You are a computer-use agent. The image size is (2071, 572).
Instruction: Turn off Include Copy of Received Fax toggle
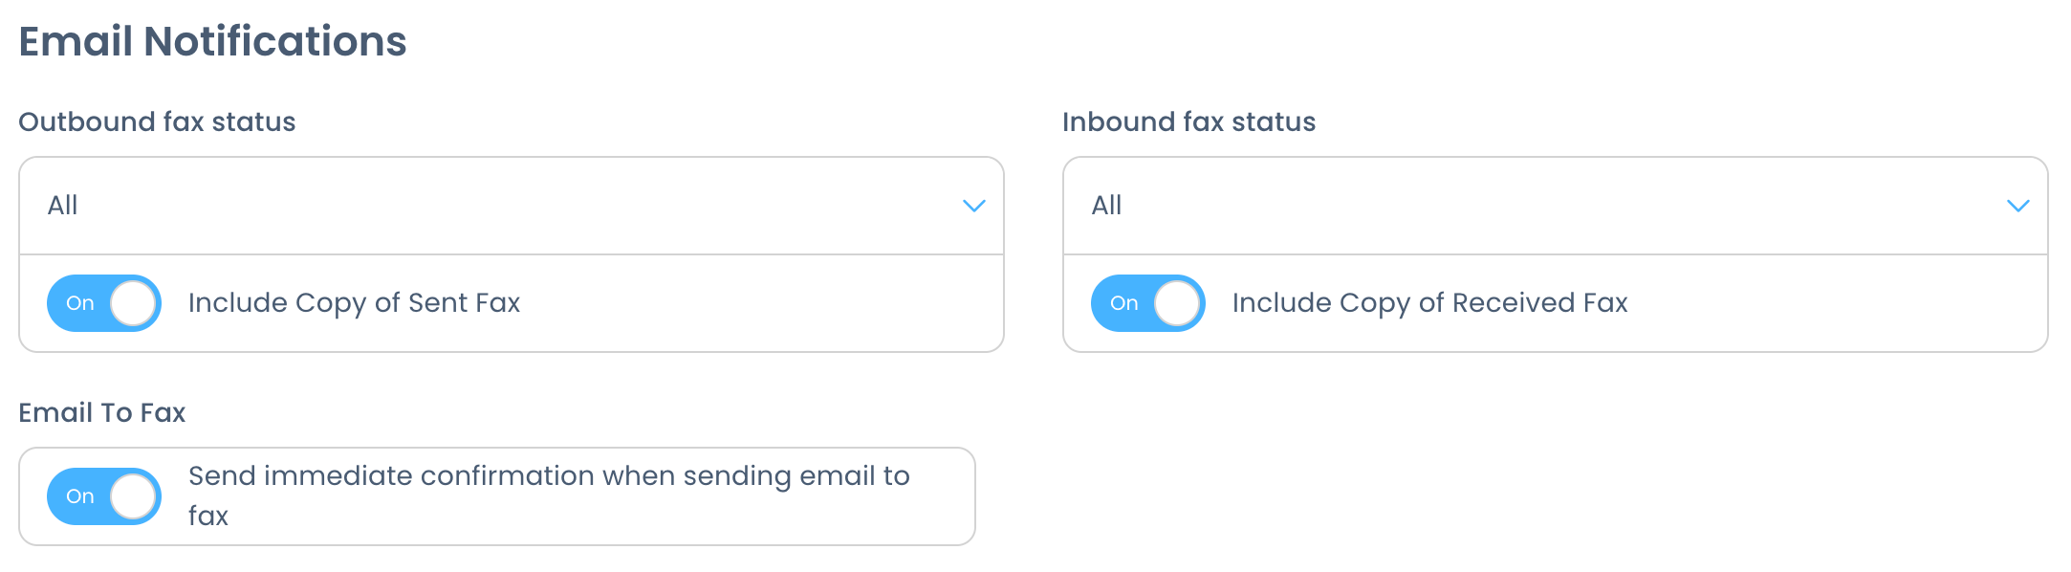1148,303
